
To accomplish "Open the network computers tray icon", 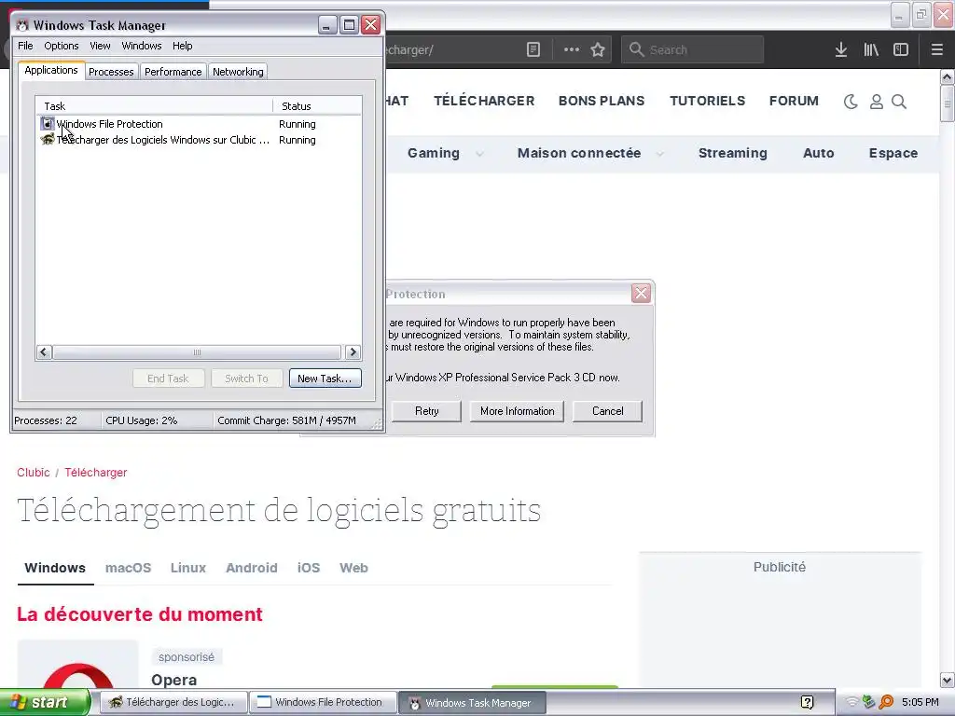I will pos(869,703).
